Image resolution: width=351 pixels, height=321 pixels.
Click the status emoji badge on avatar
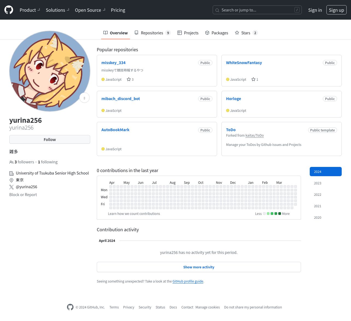point(84,98)
